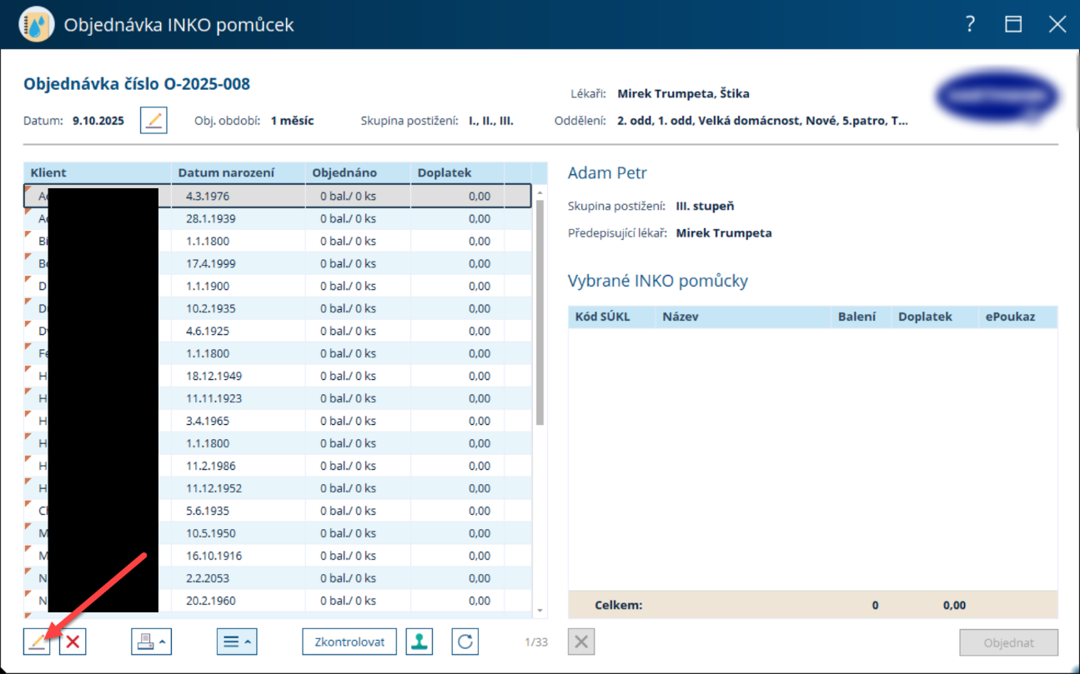Screen dimensions: 1080x674
Task: Open help with the question mark icon
Action: point(970,24)
